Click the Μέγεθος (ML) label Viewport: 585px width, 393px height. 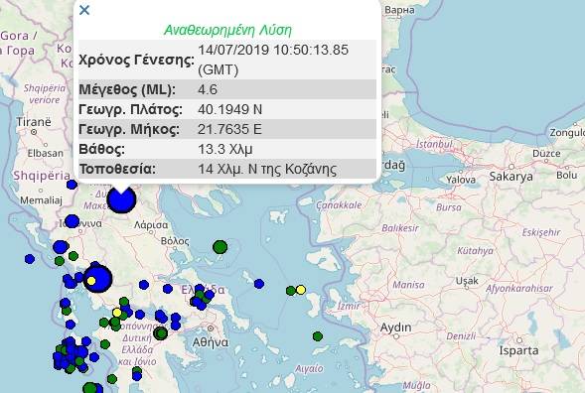pos(127,89)
